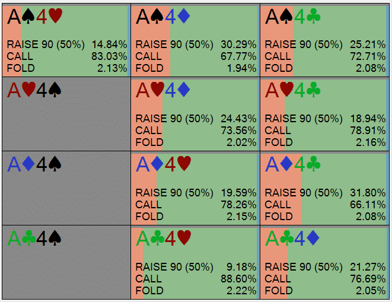The height and width of the screenshot is (302, 392).
Task: Click the red heart in the A♣4♥ hand
Action: tap(184, 239)
